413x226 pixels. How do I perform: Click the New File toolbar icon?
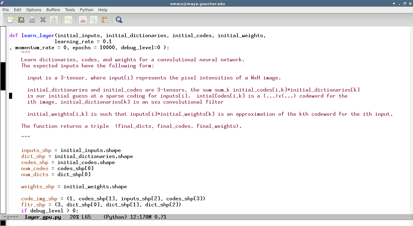pos(10,20)
